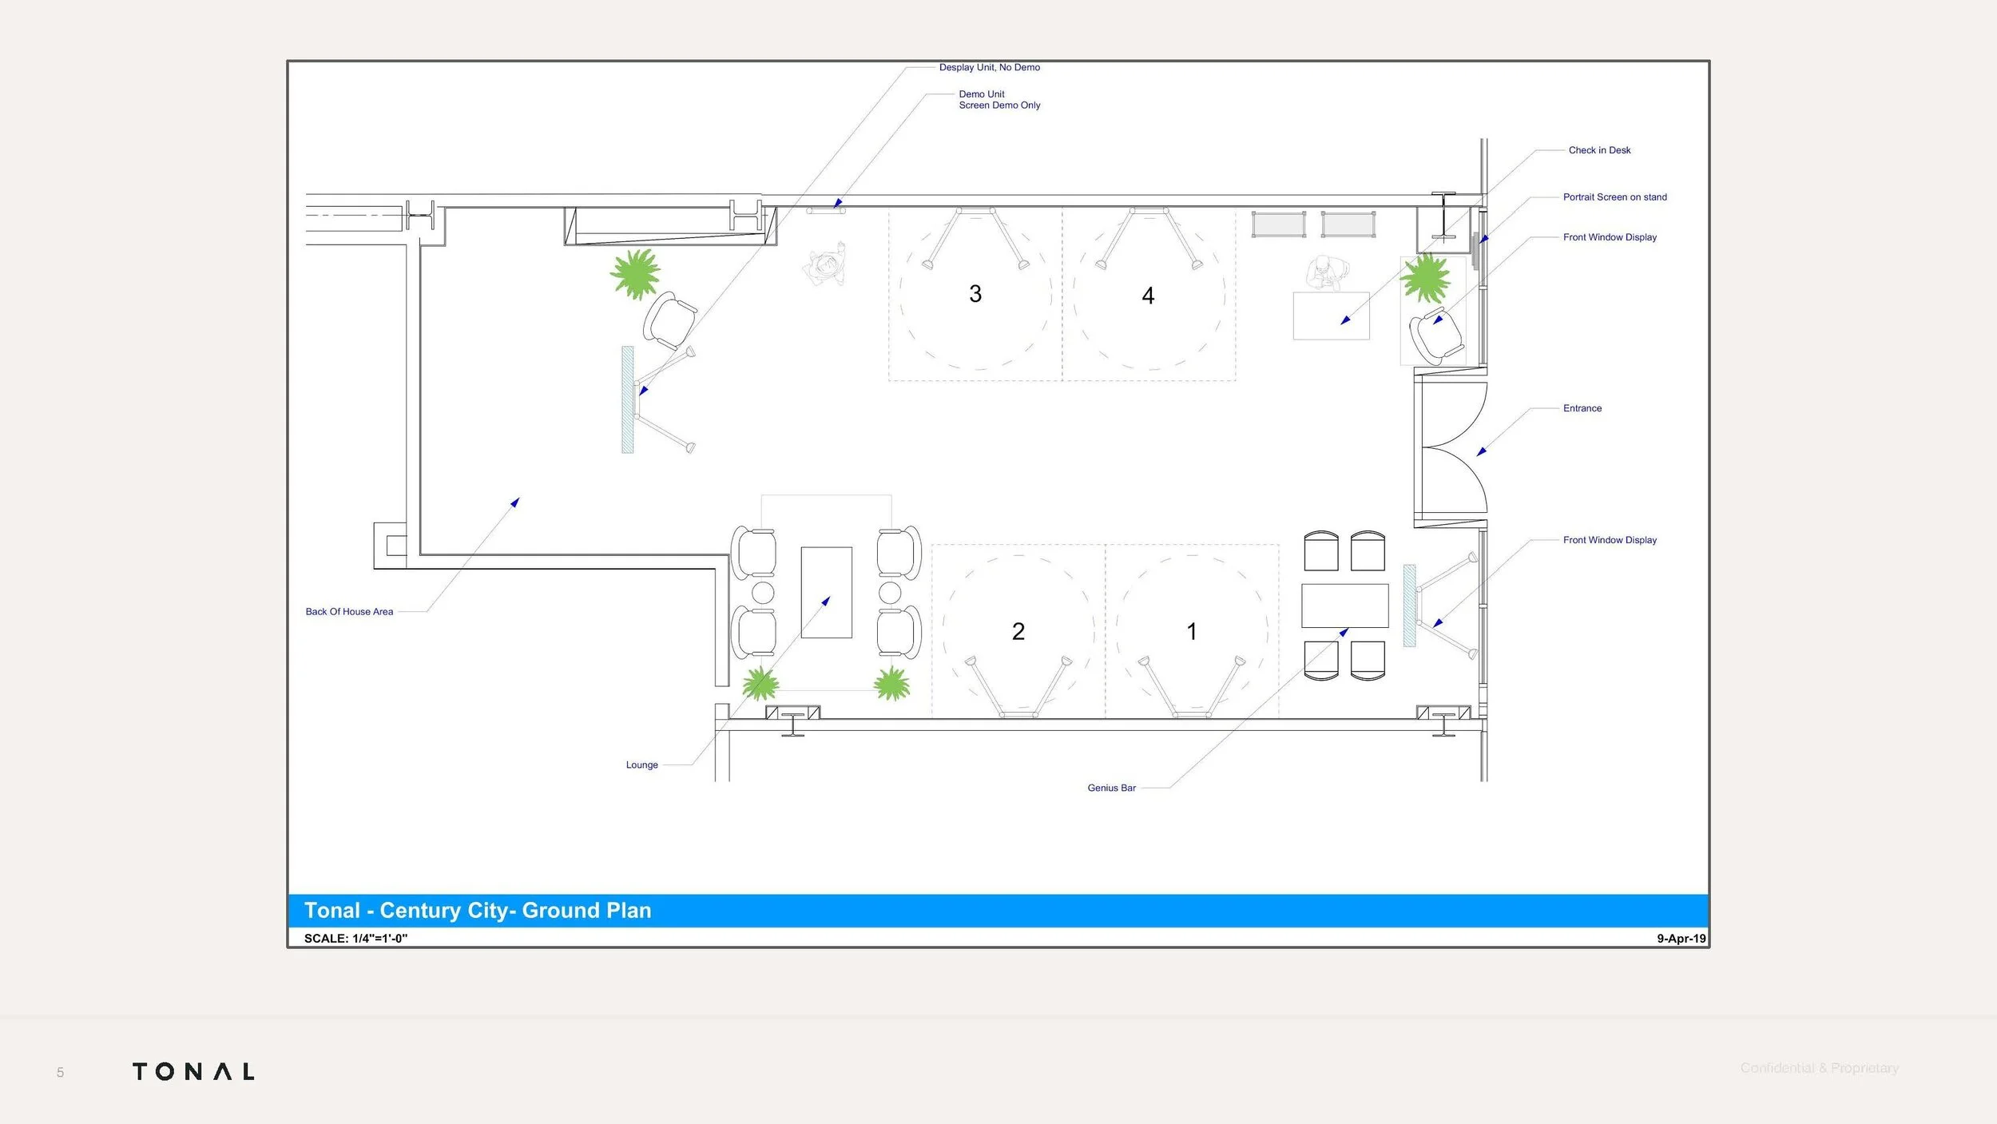Click the 'Genius Bar' annotation label
This screenshot has width=1997, height=1124.
click(1111, 788)
